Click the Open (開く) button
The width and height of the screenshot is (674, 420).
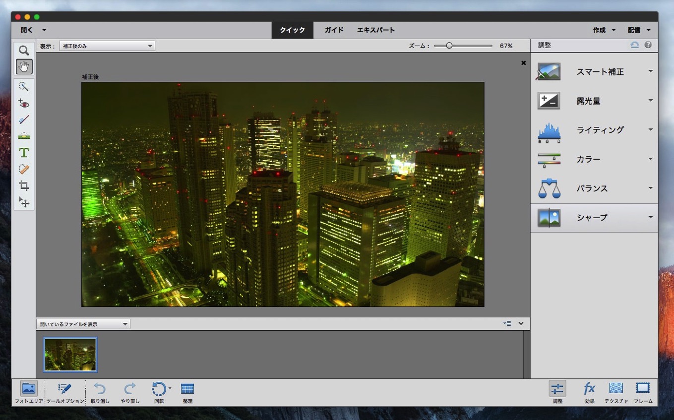pos(27,30)
